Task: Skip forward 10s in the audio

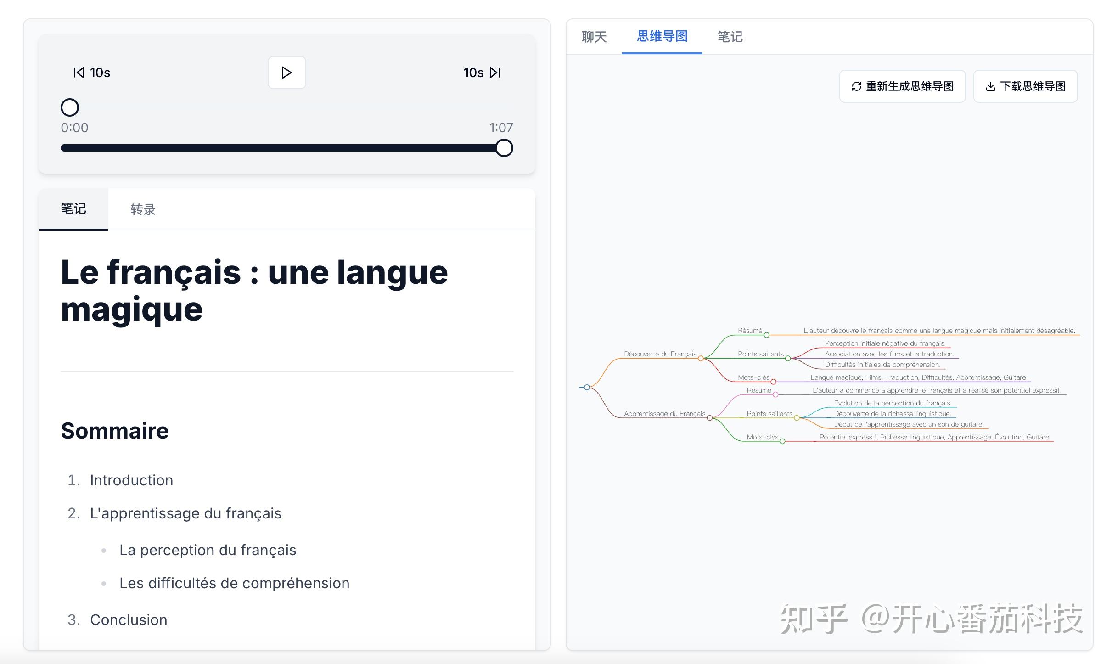Action: point(481,73)
